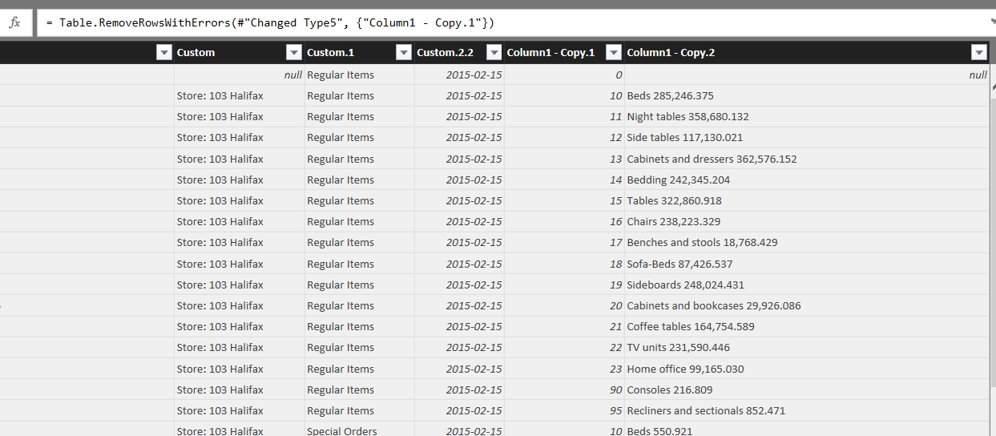The image size is (996, 436).
Task: Click the fx formula icon
Action: [14, 22]
